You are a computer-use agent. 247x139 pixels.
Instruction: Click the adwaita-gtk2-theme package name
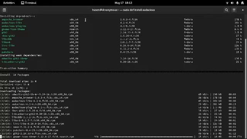(15, 59)
